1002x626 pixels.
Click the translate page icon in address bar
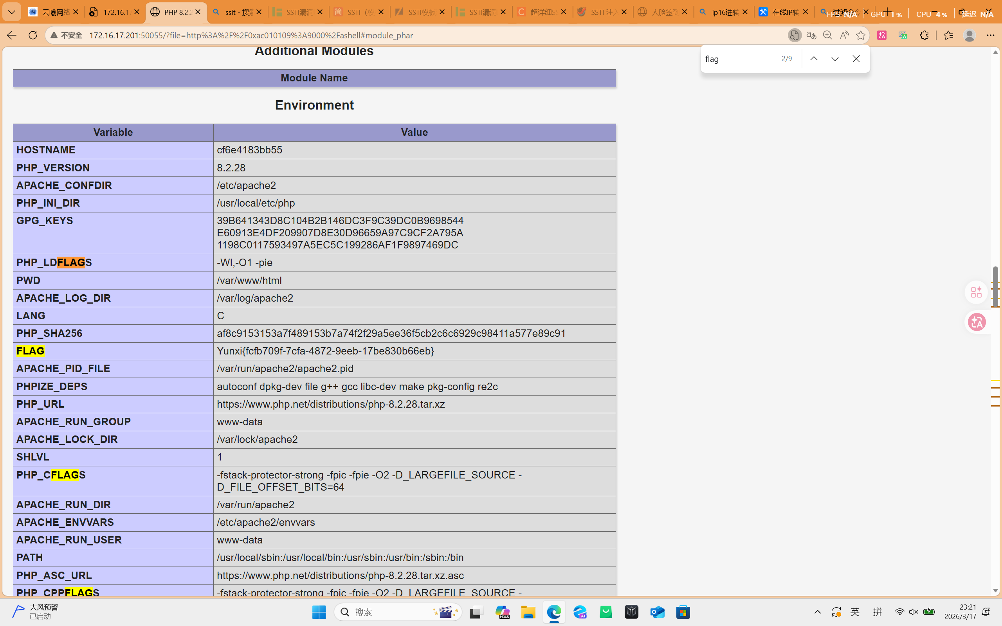[x=811, y=35]
